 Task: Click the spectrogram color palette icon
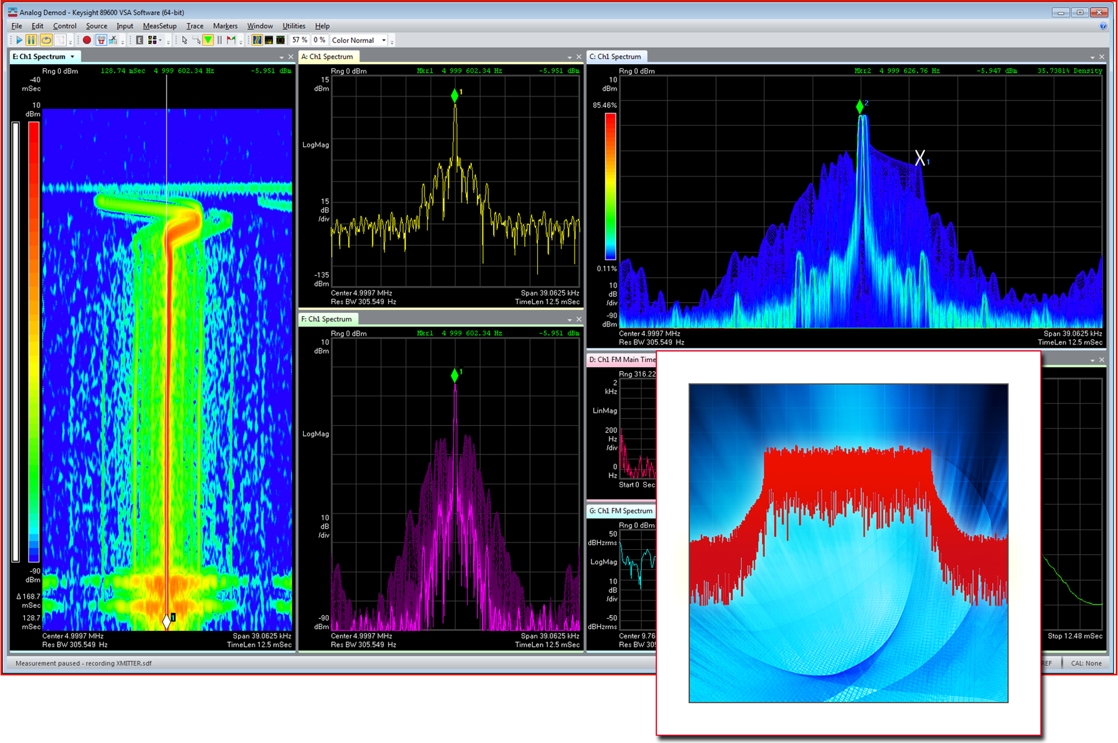coord(257,40)
